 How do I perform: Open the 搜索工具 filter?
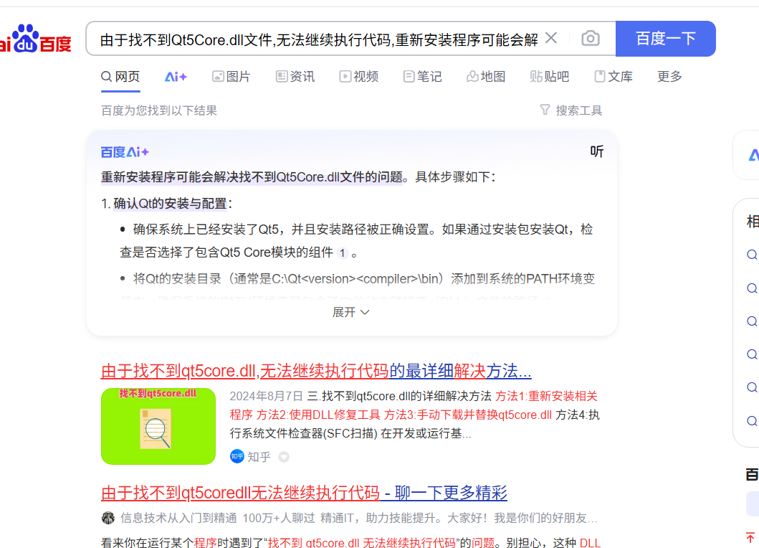pyautogui.click(x=571, y=110)
